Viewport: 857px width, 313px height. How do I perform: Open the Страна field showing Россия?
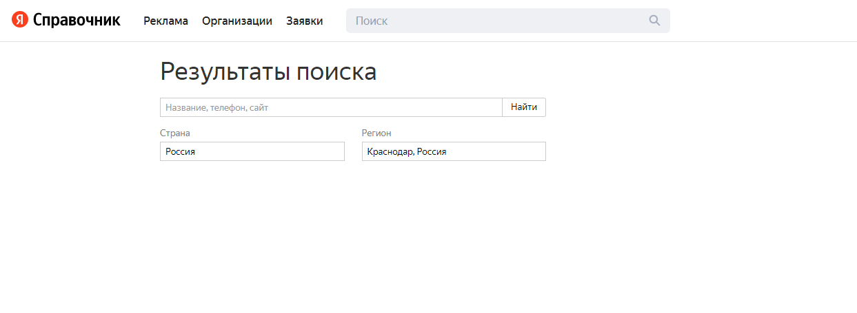(252, 151)
